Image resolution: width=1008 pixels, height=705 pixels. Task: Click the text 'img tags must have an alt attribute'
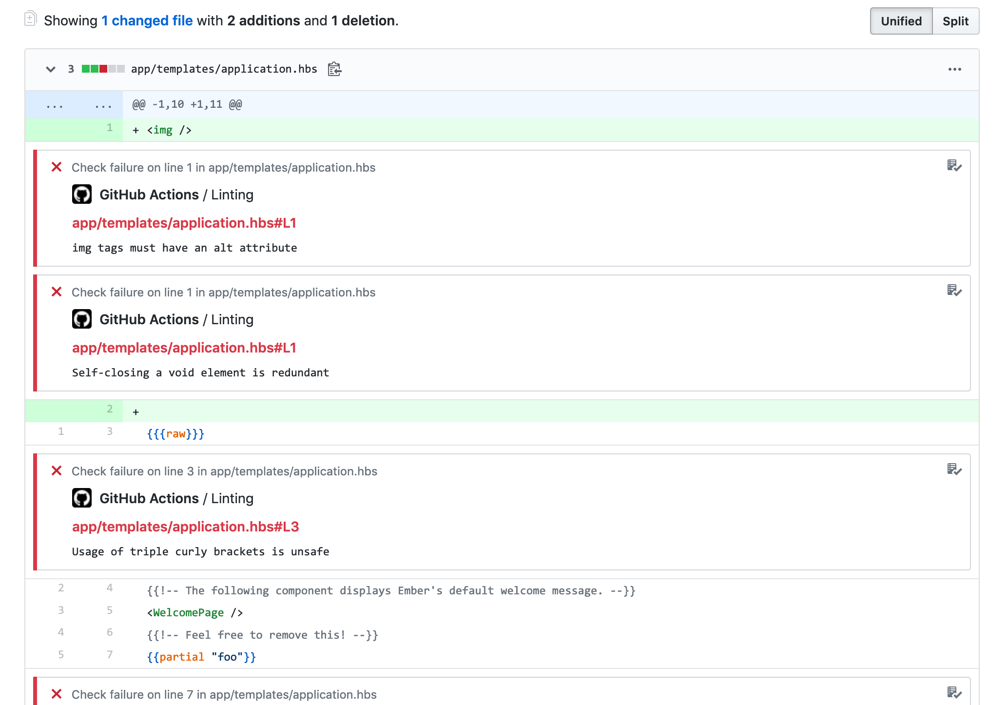pyautogui.click(x=185, y=248)
